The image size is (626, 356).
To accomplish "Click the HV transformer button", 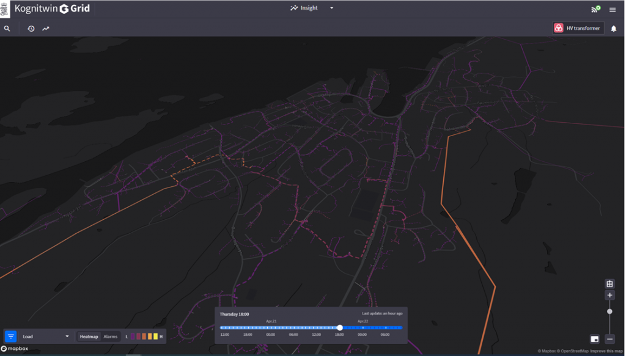I will pyautogui.click(x=578, y=28).
